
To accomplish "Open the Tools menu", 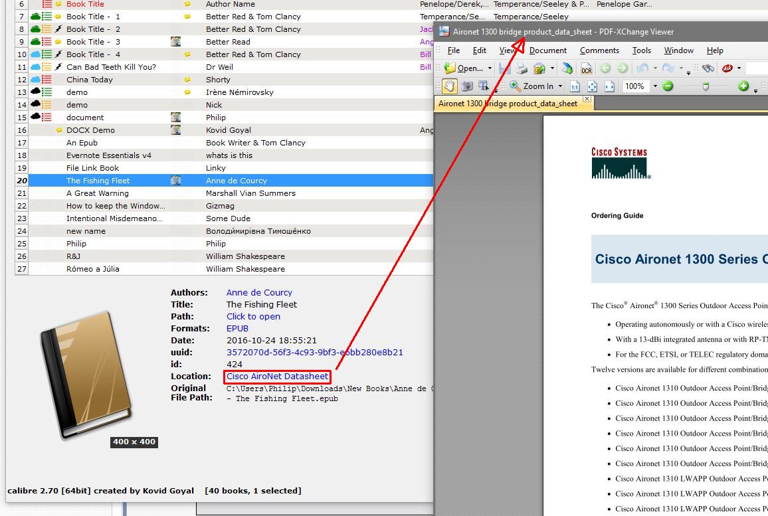I will (x=642, y=50).
